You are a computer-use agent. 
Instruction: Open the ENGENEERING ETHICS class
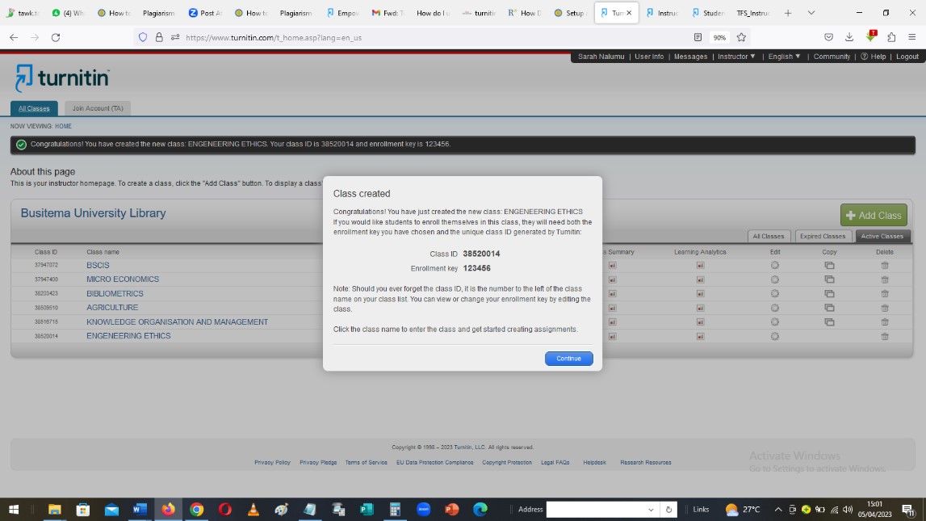[x=128, y=336]
